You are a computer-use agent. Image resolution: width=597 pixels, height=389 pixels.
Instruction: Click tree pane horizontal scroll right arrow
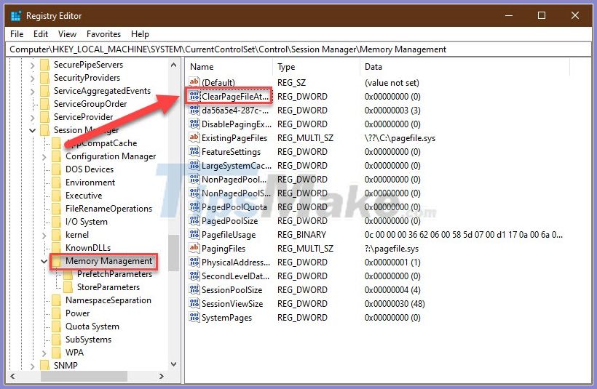pyautogui.click(x=162, y=376)
